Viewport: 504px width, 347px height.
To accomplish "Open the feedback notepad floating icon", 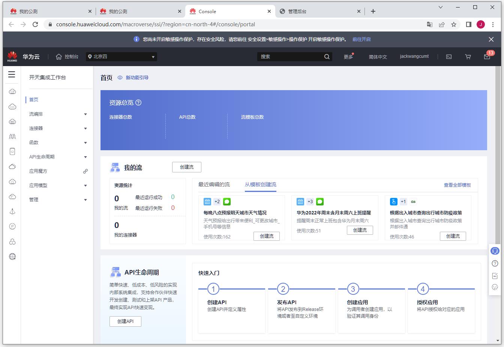I will [x=495, y=276].
